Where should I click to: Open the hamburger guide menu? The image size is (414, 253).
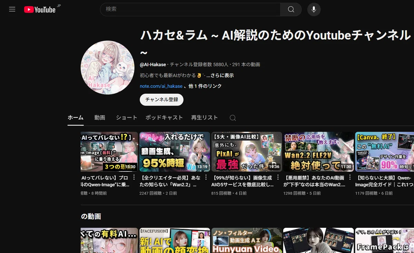[x=12, y=9]
